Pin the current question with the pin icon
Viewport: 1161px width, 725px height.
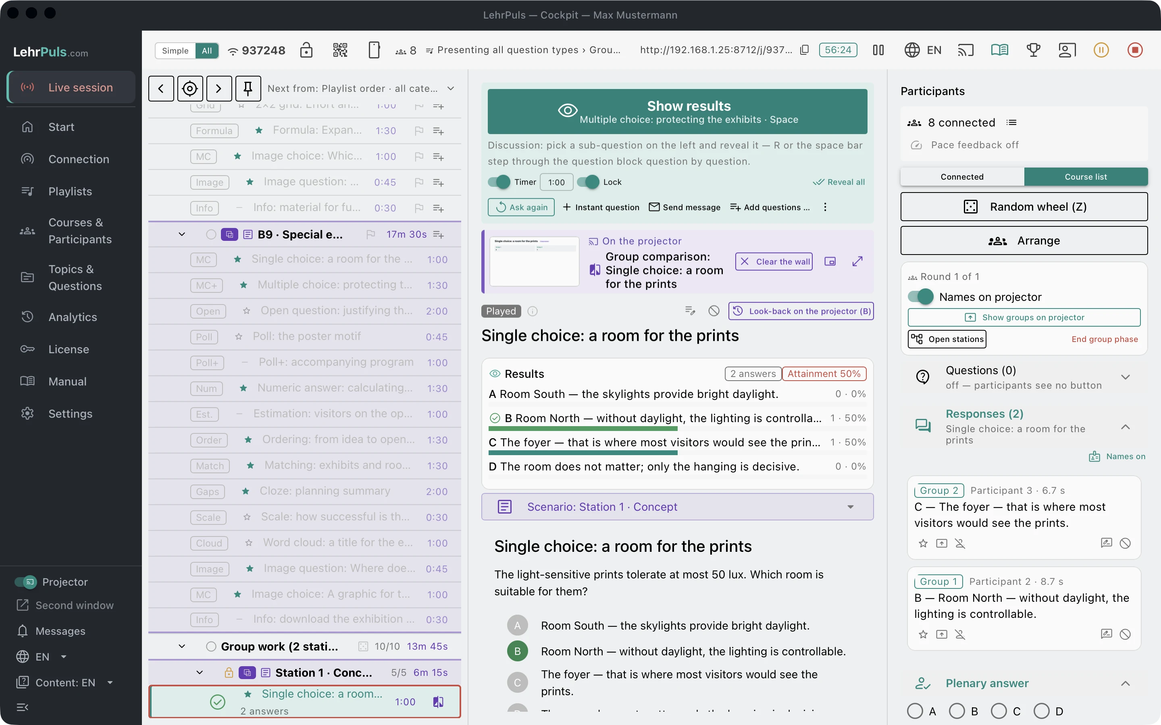click(248, 88)
